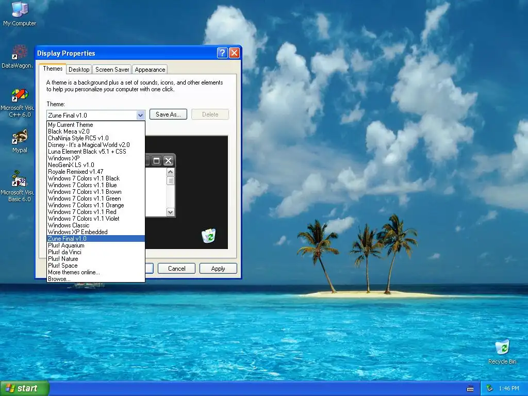
Task: Choose Windows 7 Colors v1.1 Green
Action: point(96,199)
